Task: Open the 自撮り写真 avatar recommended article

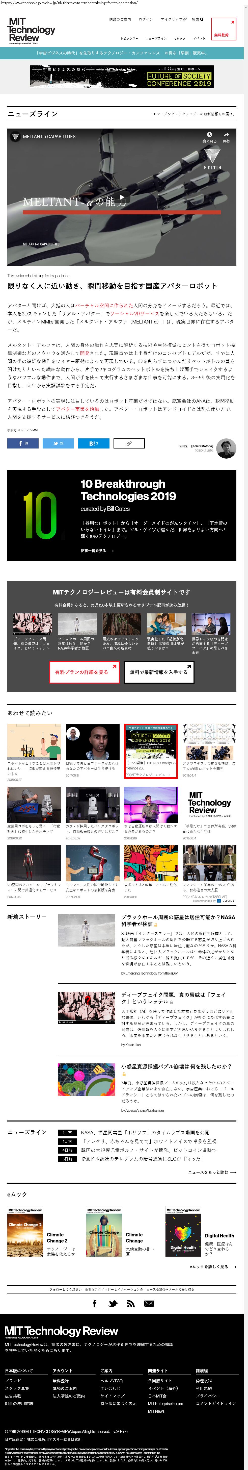Action: pos(92,751)
